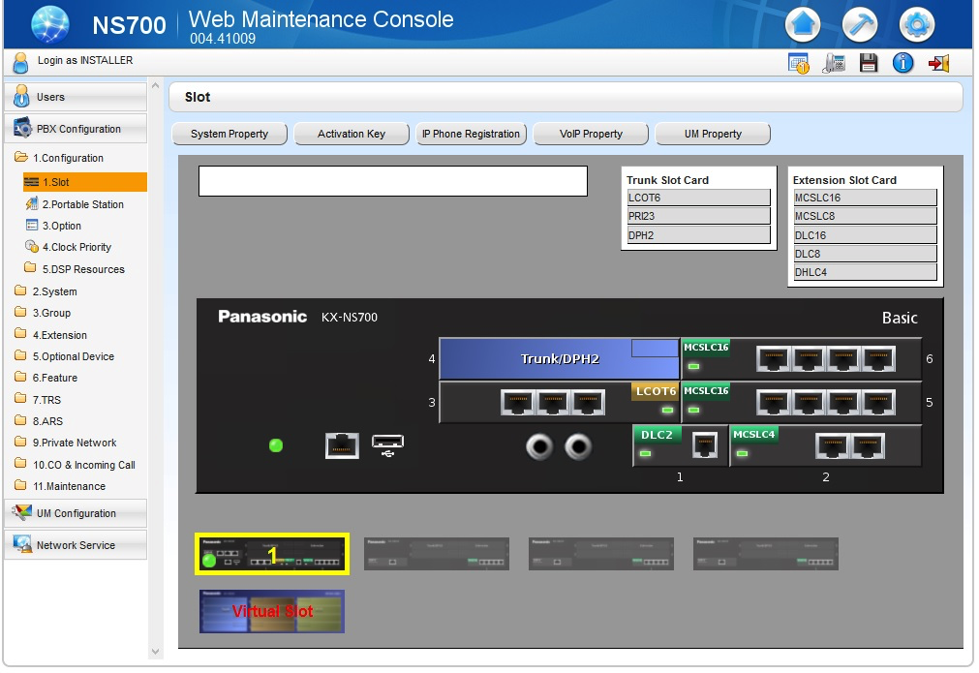The height and width of the screenshot is (673, 979).
Task: Click the System Property button
Action: pyautogui.click(x=229, y=134)
